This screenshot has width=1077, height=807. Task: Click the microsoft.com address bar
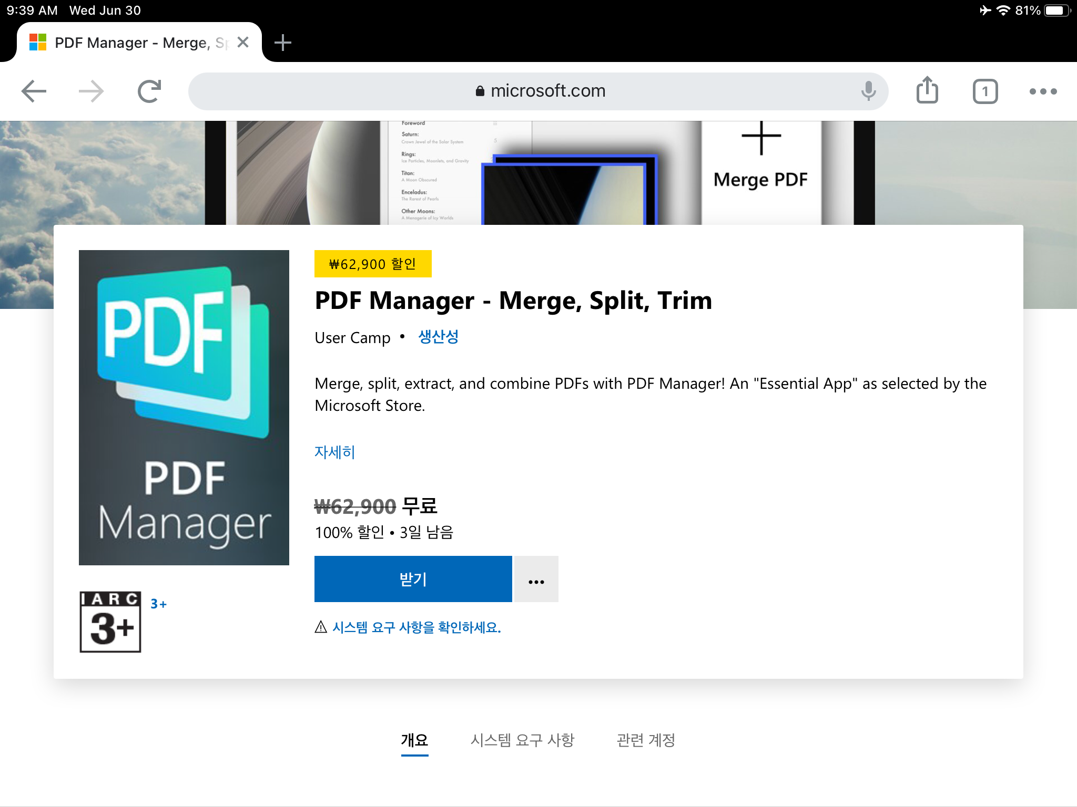coord(538,91)
